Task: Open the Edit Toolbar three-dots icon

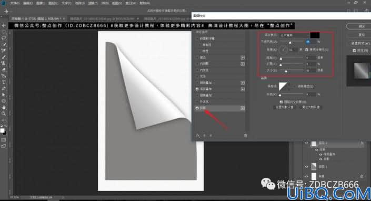Action: coord(4,120)
